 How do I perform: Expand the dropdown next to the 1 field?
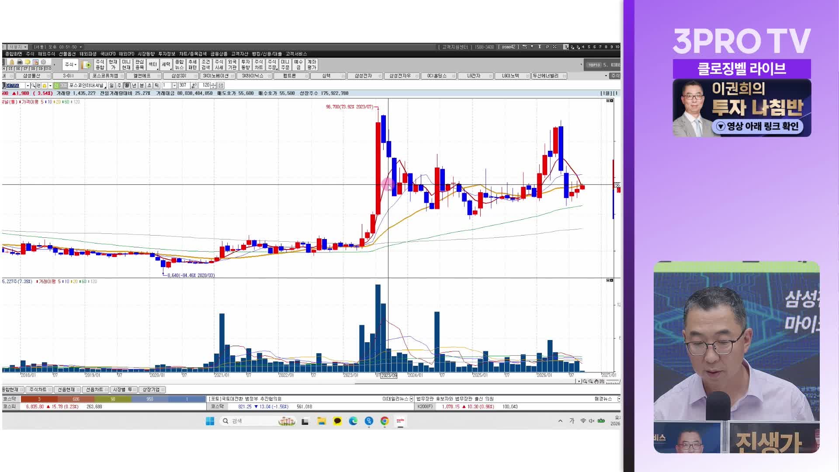[x=174, y=86]
